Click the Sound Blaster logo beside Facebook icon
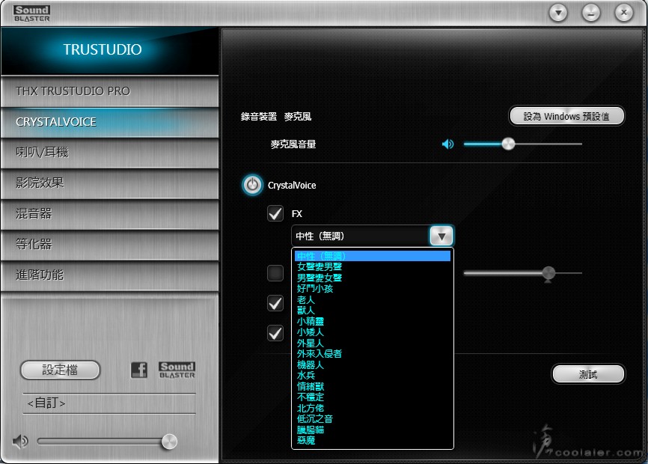The image size is (648, 464). (x=177, y=370)
